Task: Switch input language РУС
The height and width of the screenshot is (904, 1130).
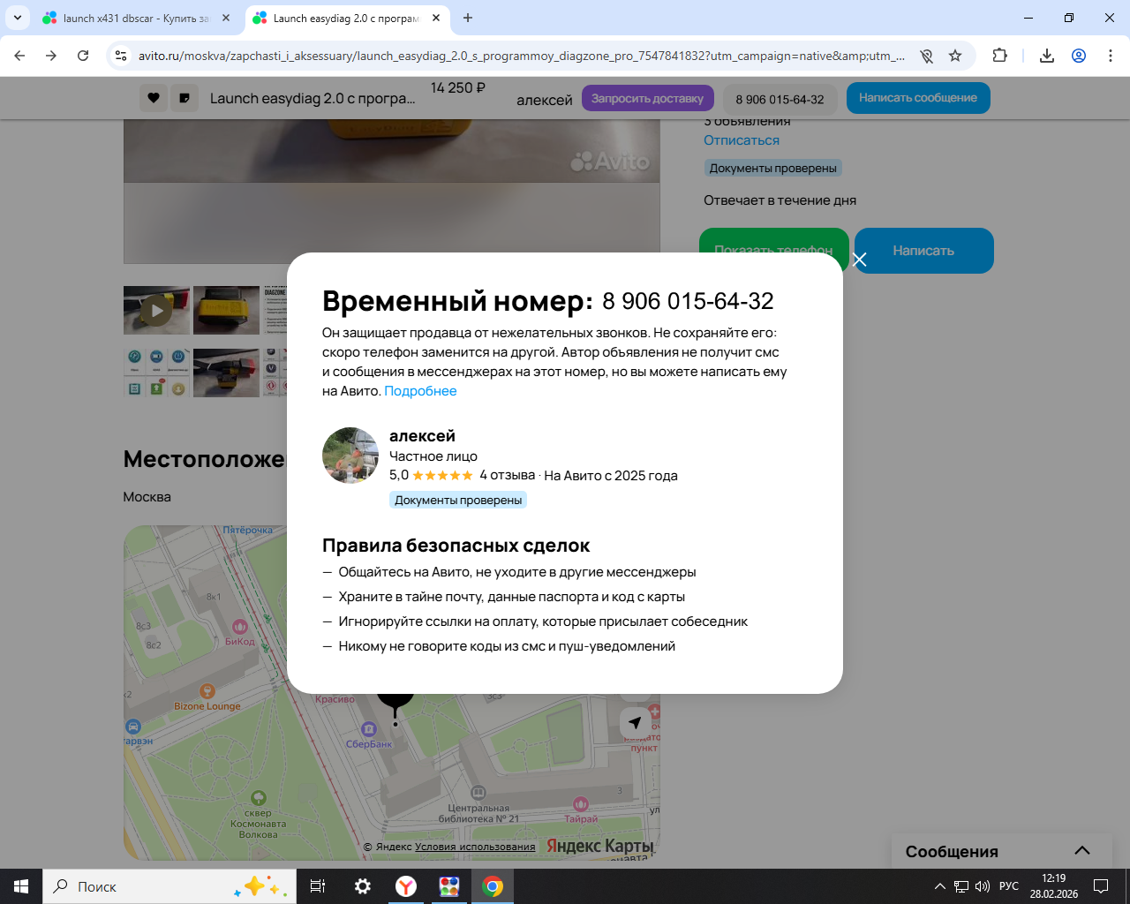Action: point(1009,886)
